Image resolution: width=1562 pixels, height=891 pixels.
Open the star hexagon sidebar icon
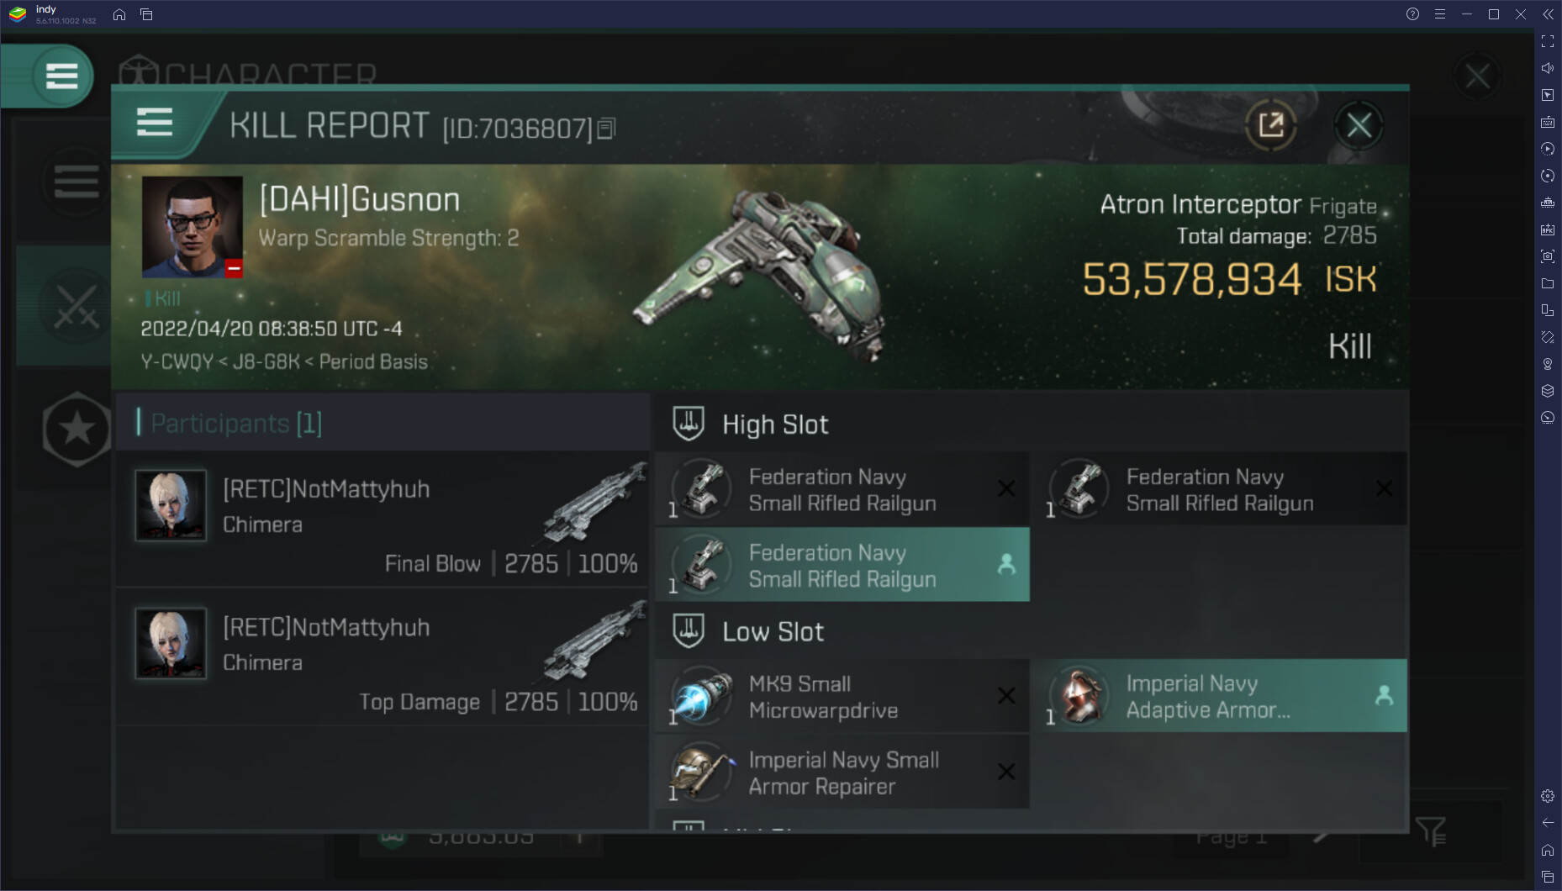(77, 429)
